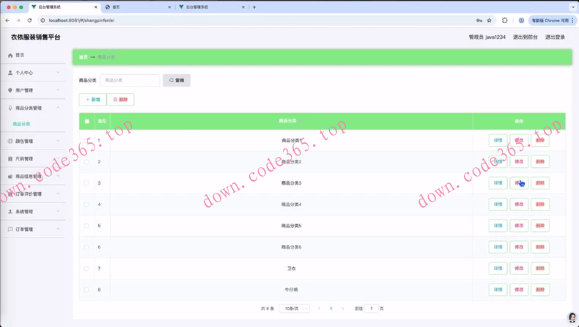Check the checkbox for row 商品分类5
579x327 pixels.
click(x=86, y=226)
